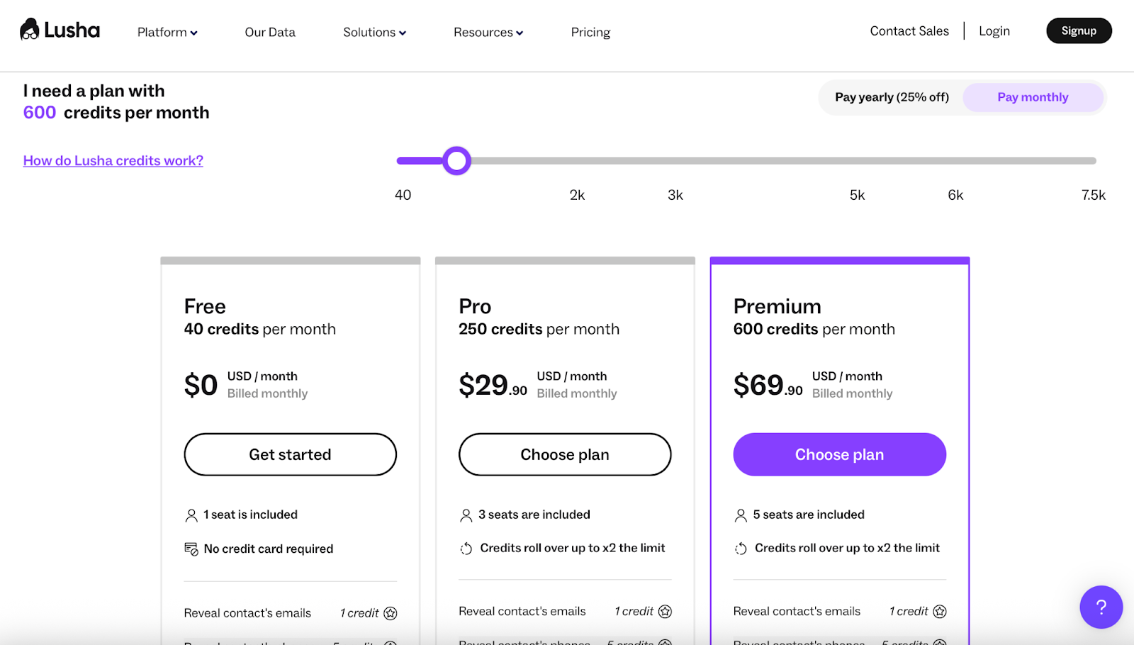The height and width of the screenshot is (645, 1134).
Task: Click the Lusha logo in the header
Action: 60,30
